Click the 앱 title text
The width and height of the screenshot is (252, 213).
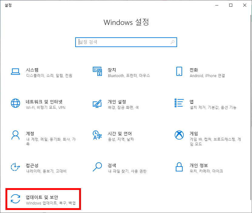[192, 102]
